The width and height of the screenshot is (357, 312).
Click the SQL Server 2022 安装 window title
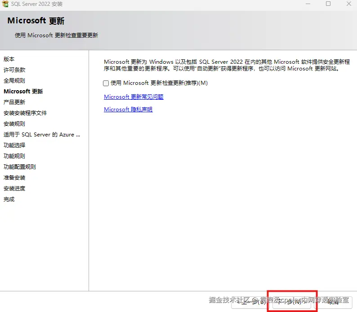37,4
